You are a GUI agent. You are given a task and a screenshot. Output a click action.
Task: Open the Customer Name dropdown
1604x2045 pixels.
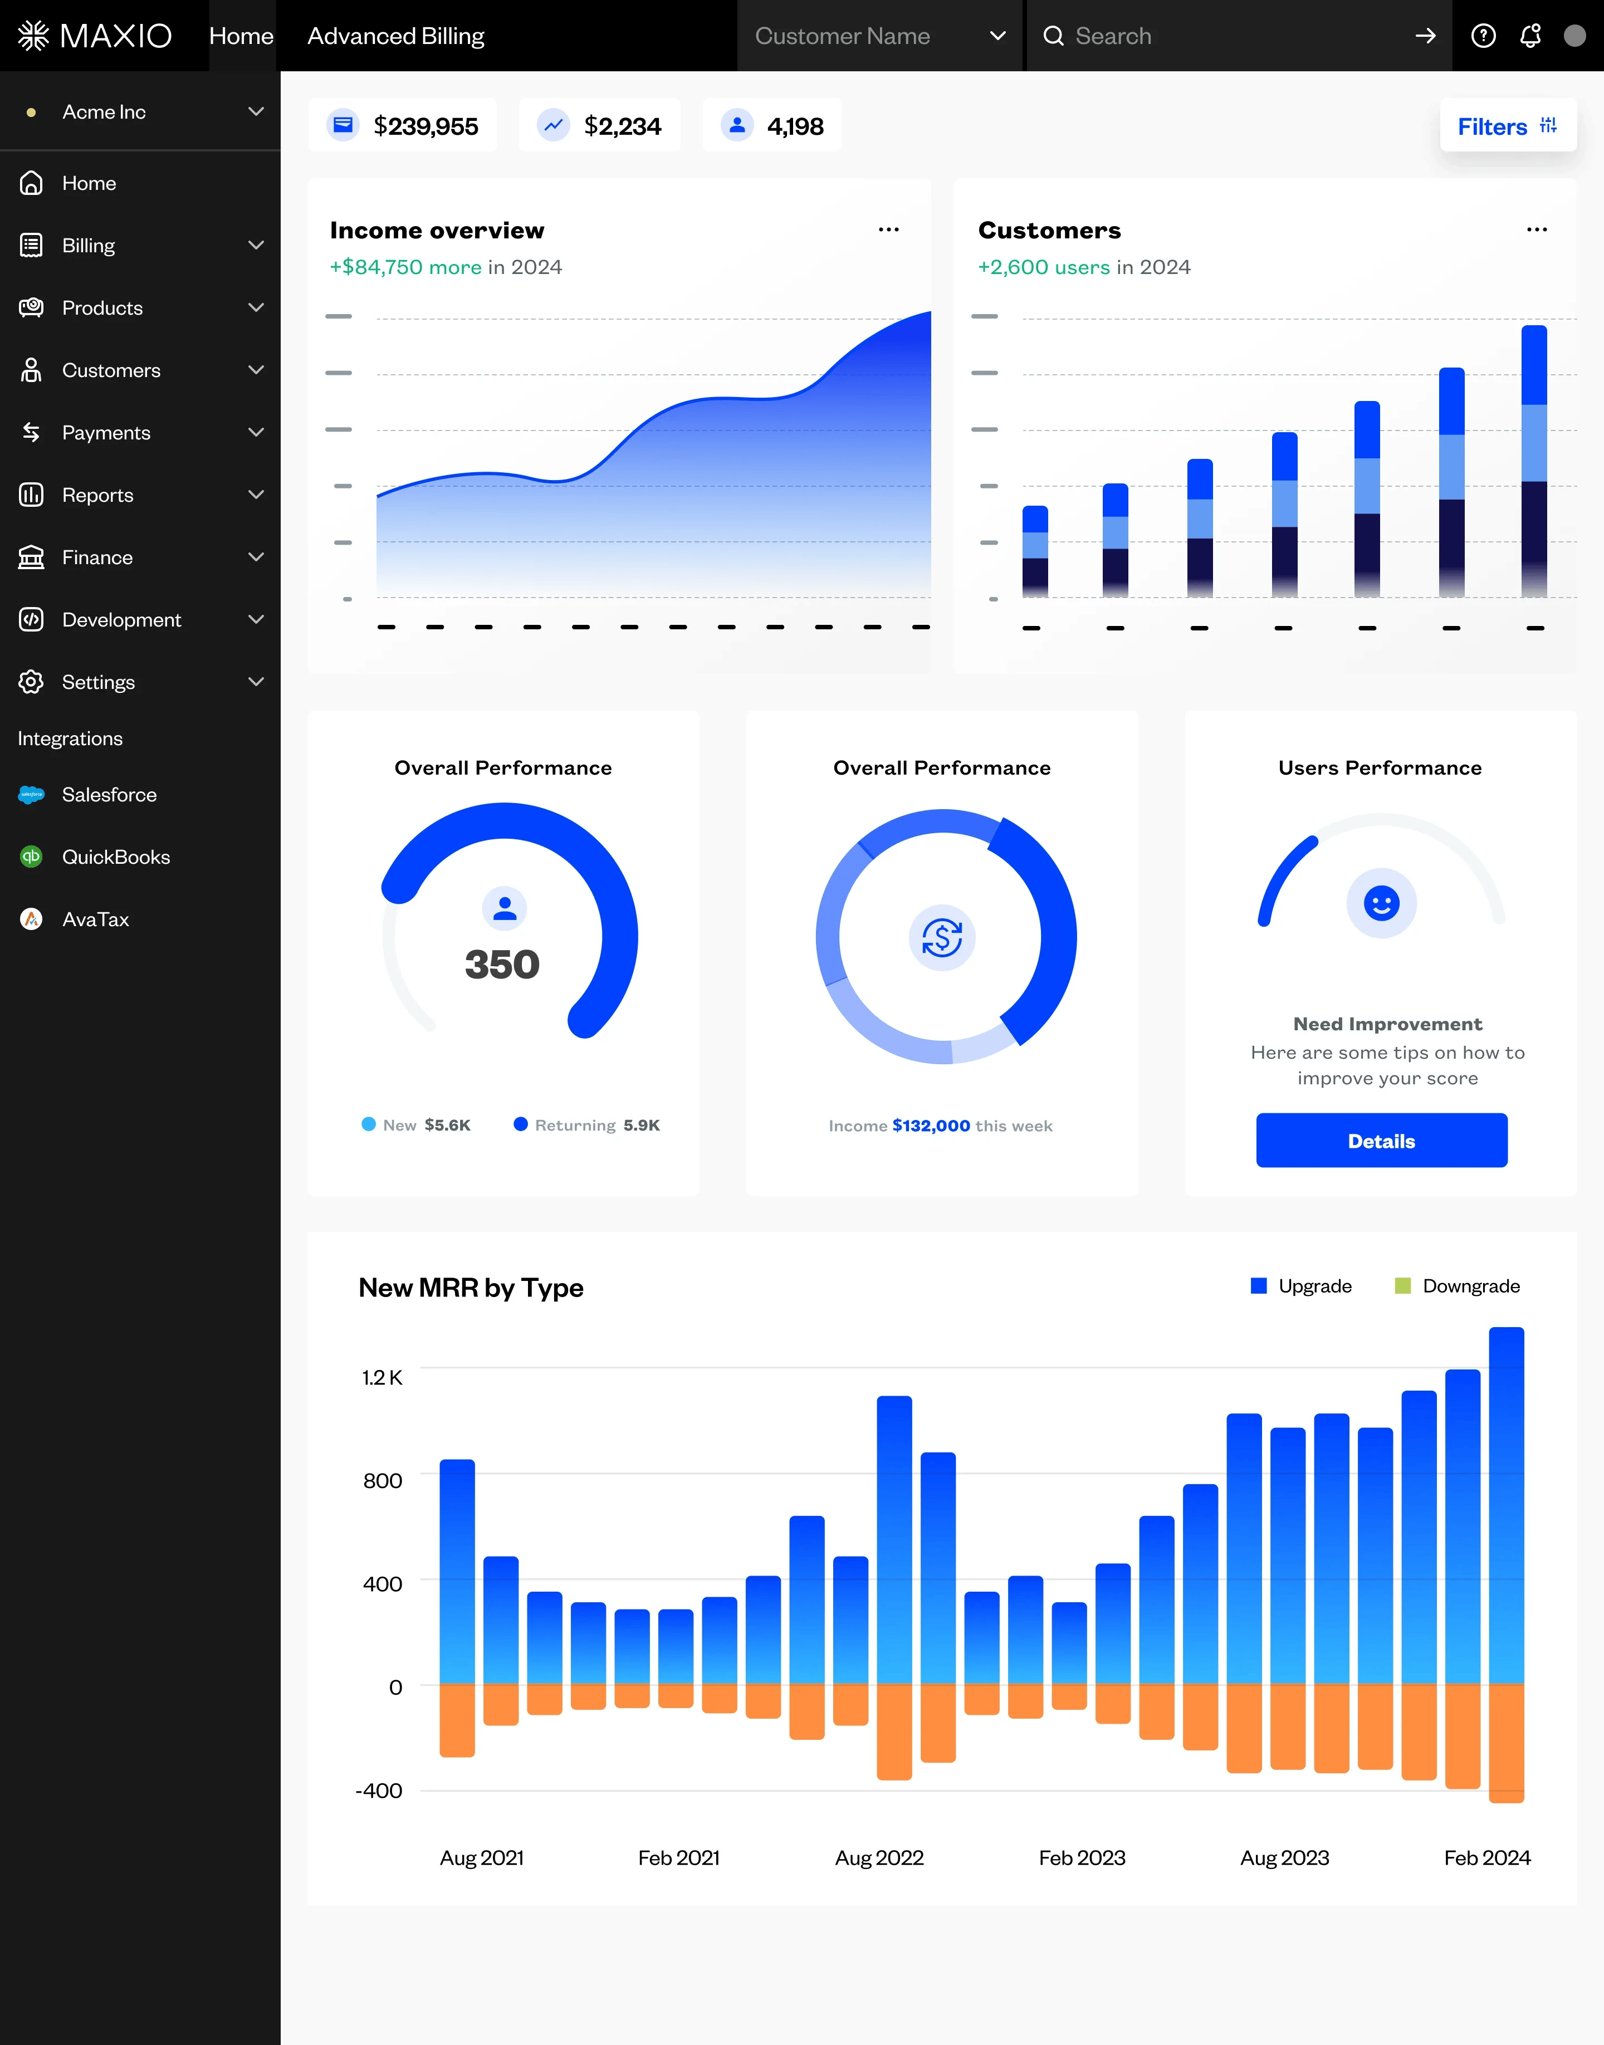880,36
